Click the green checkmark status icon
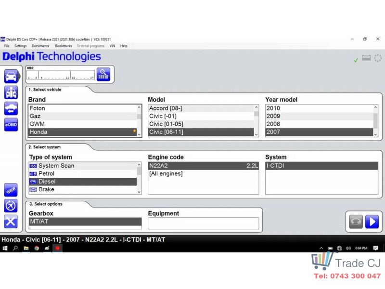 [x=356, y=60]
